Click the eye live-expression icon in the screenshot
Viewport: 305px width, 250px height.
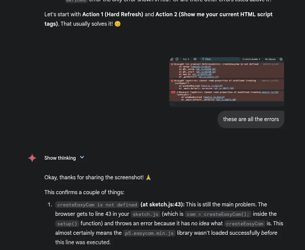[195, 59]
